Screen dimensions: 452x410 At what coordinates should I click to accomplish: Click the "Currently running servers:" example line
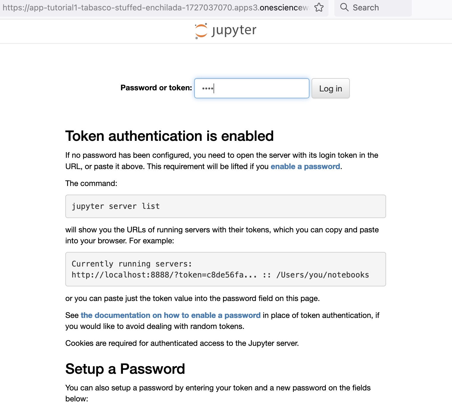point(132,264)
